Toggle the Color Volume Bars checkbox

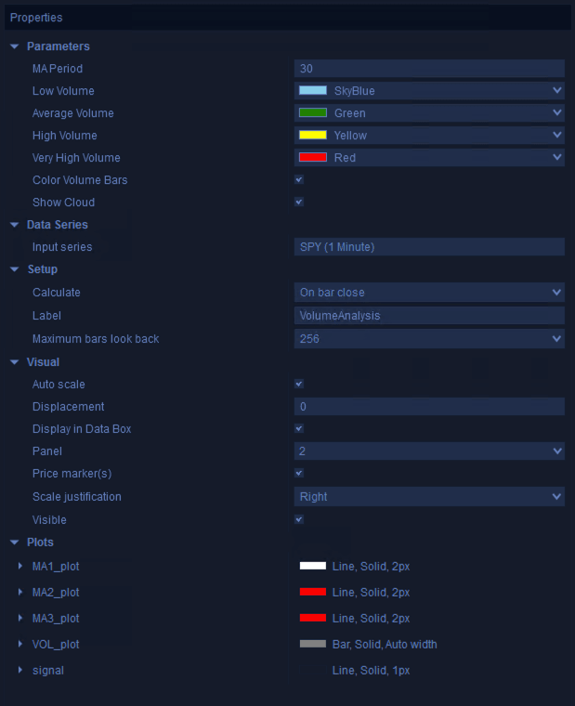[x=299, y=180]
